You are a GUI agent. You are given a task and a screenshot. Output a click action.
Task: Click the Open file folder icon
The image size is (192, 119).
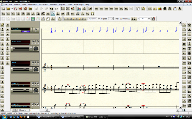tap(8, 9)
